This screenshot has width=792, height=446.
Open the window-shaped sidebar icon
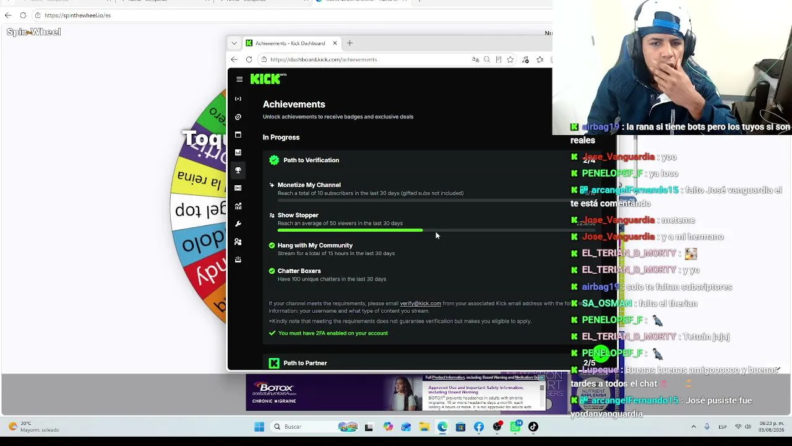(238, 134)
